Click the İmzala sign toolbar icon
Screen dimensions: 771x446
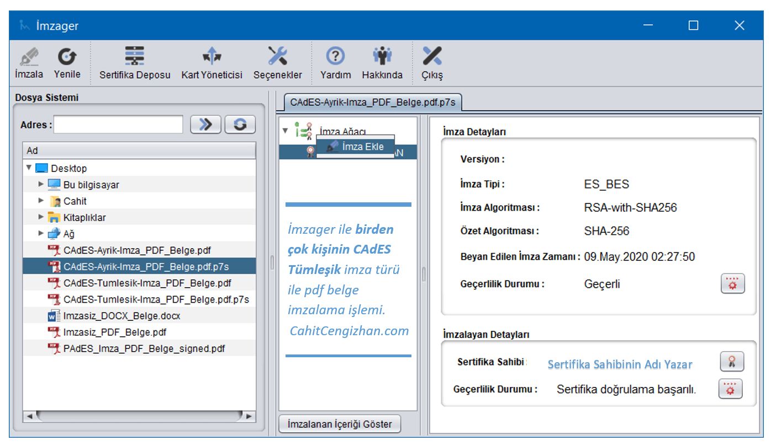pos(29,63)
